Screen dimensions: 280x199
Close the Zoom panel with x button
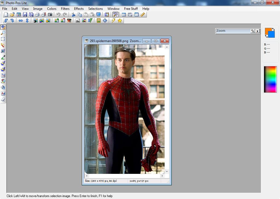pyautogui.click(x=257, y=31)
